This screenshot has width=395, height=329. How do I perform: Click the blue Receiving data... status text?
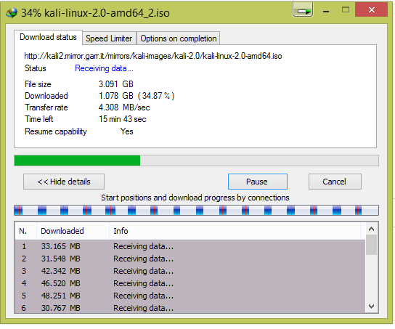(104, 68)
